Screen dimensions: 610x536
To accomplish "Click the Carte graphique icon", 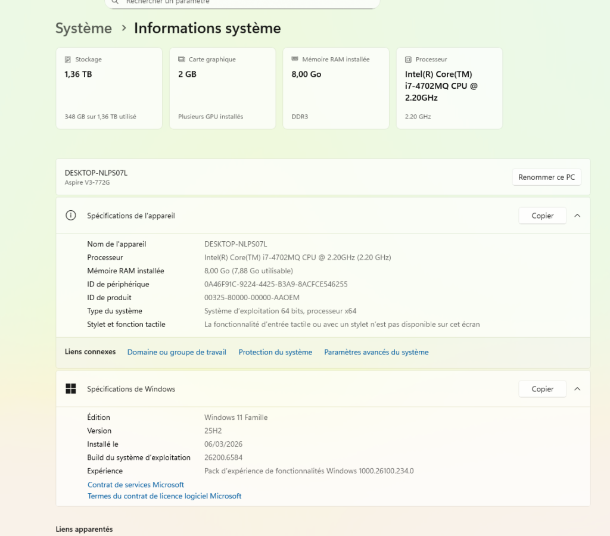I will tap(181, 60).
